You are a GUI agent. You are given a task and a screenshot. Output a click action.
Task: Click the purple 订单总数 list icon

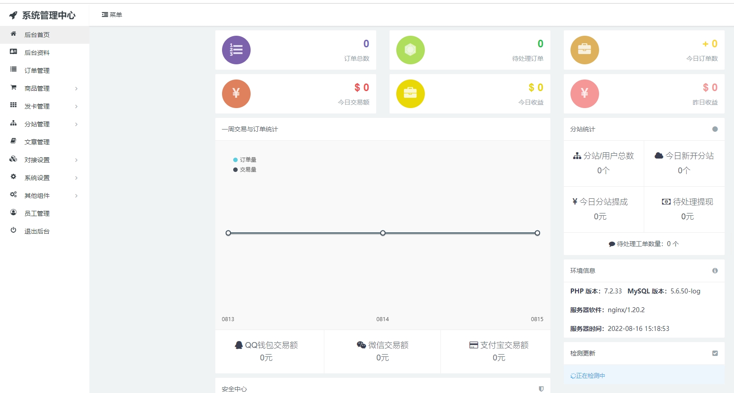[x=236, y=50]
